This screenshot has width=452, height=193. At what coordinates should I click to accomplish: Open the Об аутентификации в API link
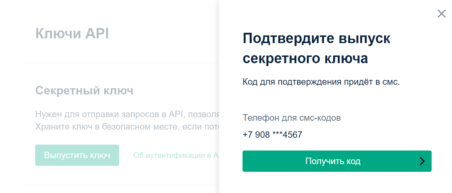[x=176, y=155]
